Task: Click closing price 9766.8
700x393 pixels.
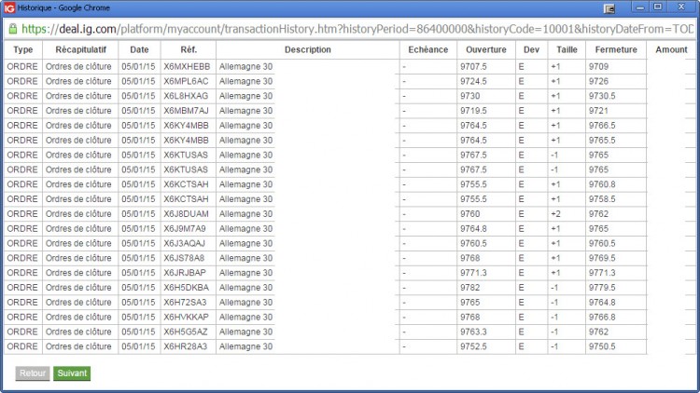Action: pos(602,317)
